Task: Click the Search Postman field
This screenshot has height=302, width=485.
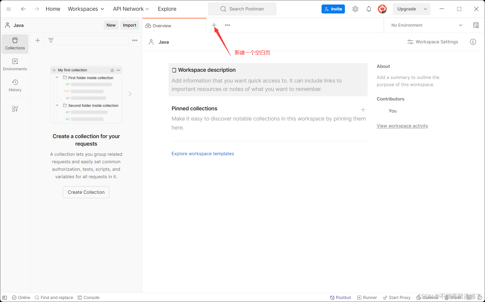Action: [x=242, y=9]
